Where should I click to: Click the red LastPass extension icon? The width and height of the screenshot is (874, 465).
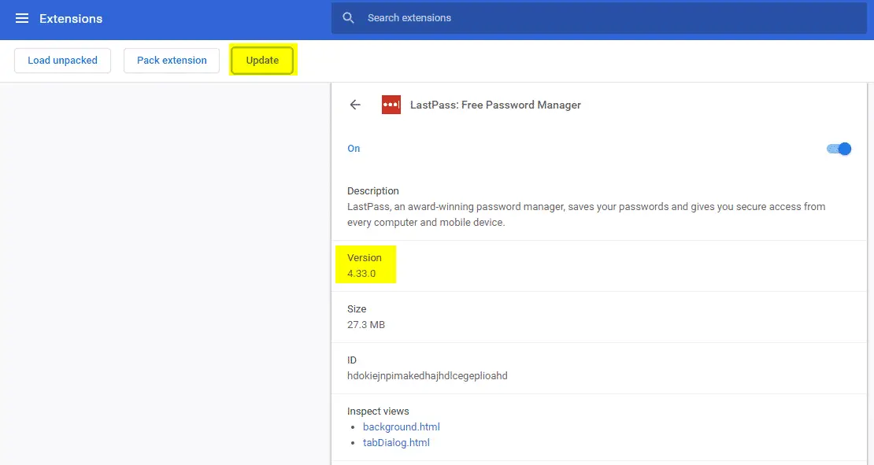pos(391,105)
